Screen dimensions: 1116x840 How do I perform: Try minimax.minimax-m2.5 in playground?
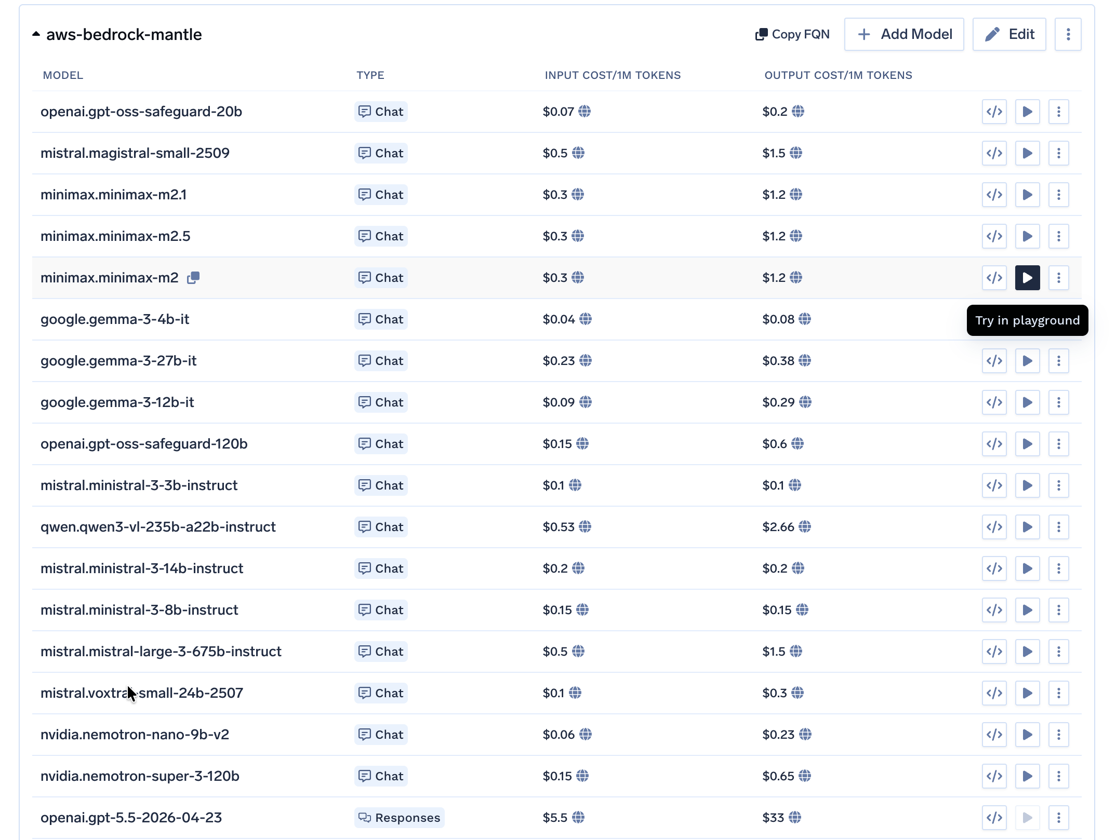coord(1027,236)
